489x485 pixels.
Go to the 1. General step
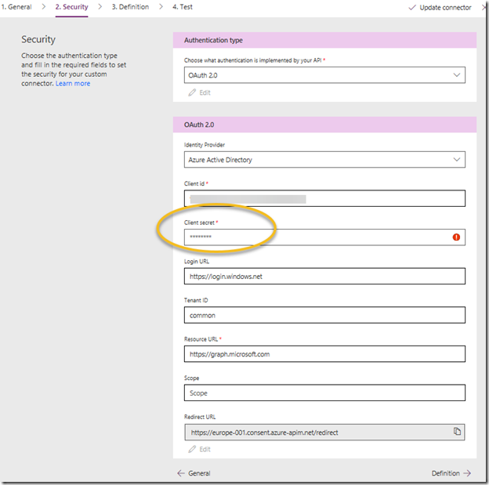16,7
